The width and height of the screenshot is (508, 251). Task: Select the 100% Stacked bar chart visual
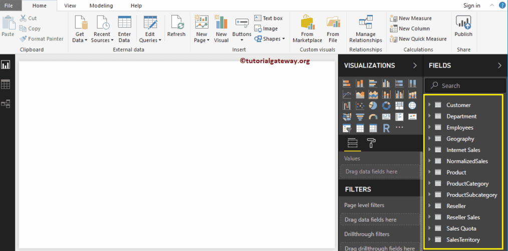tap(399, 83)
